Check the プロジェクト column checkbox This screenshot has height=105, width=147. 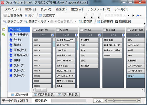tap(57, 30)
